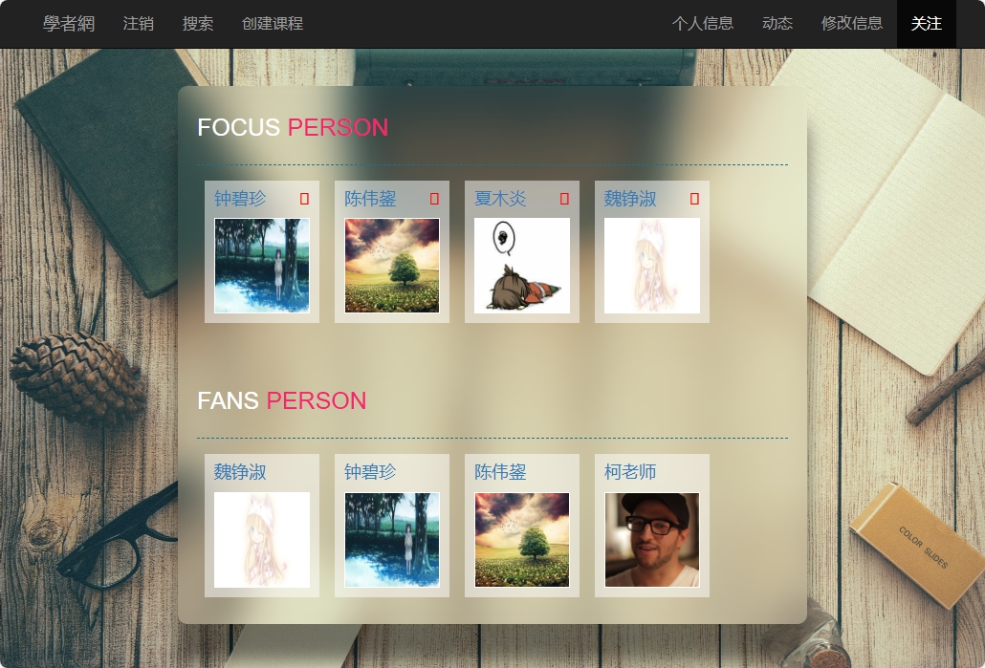The image size is (985, 668).
Task: Click red unfollow icon next to 魏铮淑
Action: pos(695,199)
